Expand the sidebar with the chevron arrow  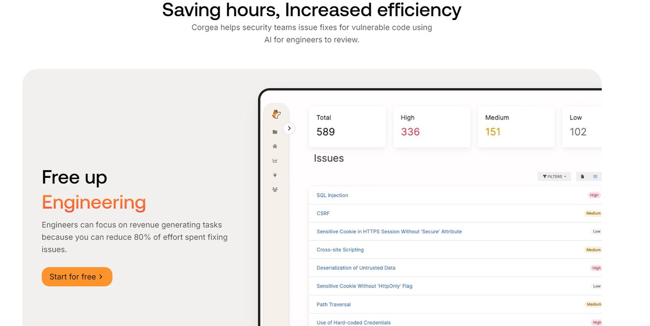(289, 129)
